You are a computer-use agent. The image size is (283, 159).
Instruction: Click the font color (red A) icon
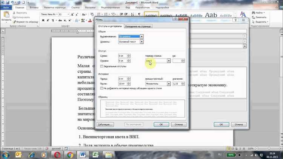point(90,20)
